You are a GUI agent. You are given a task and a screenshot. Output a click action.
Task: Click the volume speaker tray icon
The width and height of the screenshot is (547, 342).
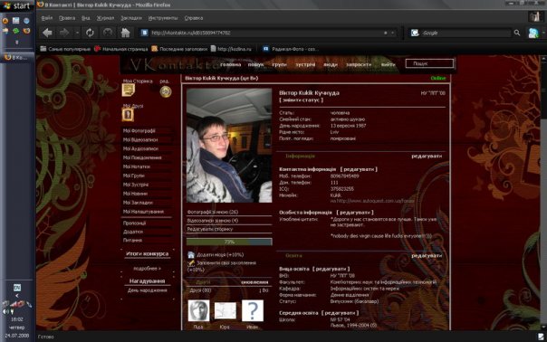[5, 311]
